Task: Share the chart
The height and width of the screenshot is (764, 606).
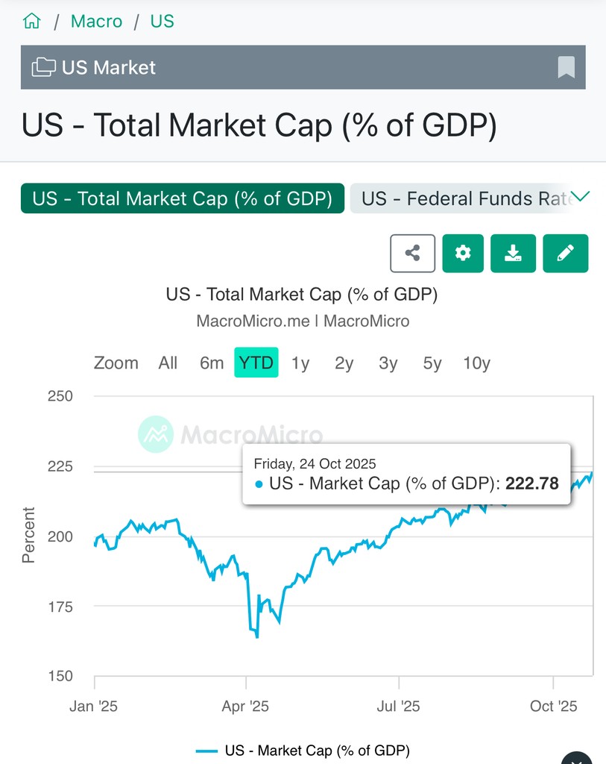Action: pyautogui.click(x=412, y=253)
